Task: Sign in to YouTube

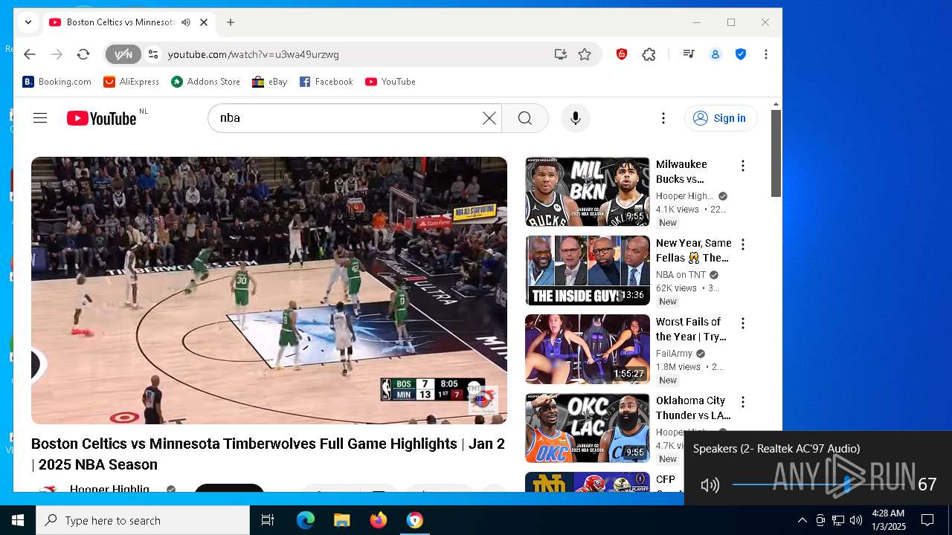Action: [721, 118]
